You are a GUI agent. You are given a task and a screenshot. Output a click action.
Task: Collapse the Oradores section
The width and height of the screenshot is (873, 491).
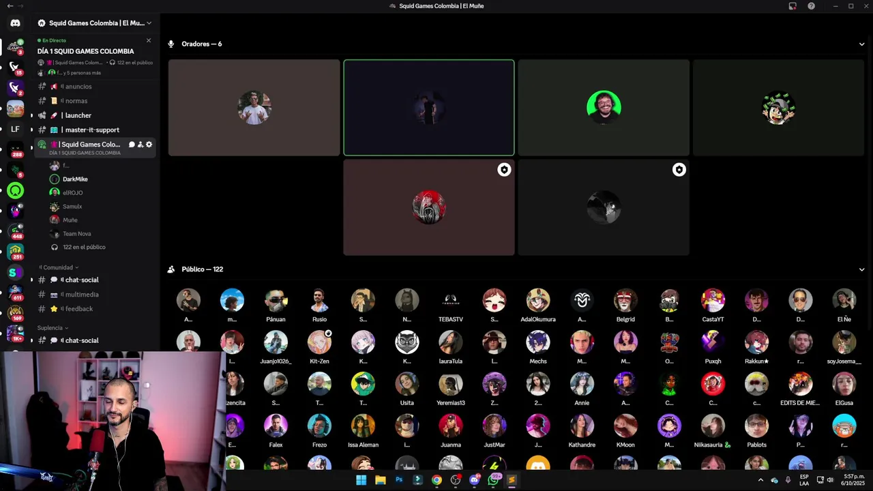coord(861,44)
